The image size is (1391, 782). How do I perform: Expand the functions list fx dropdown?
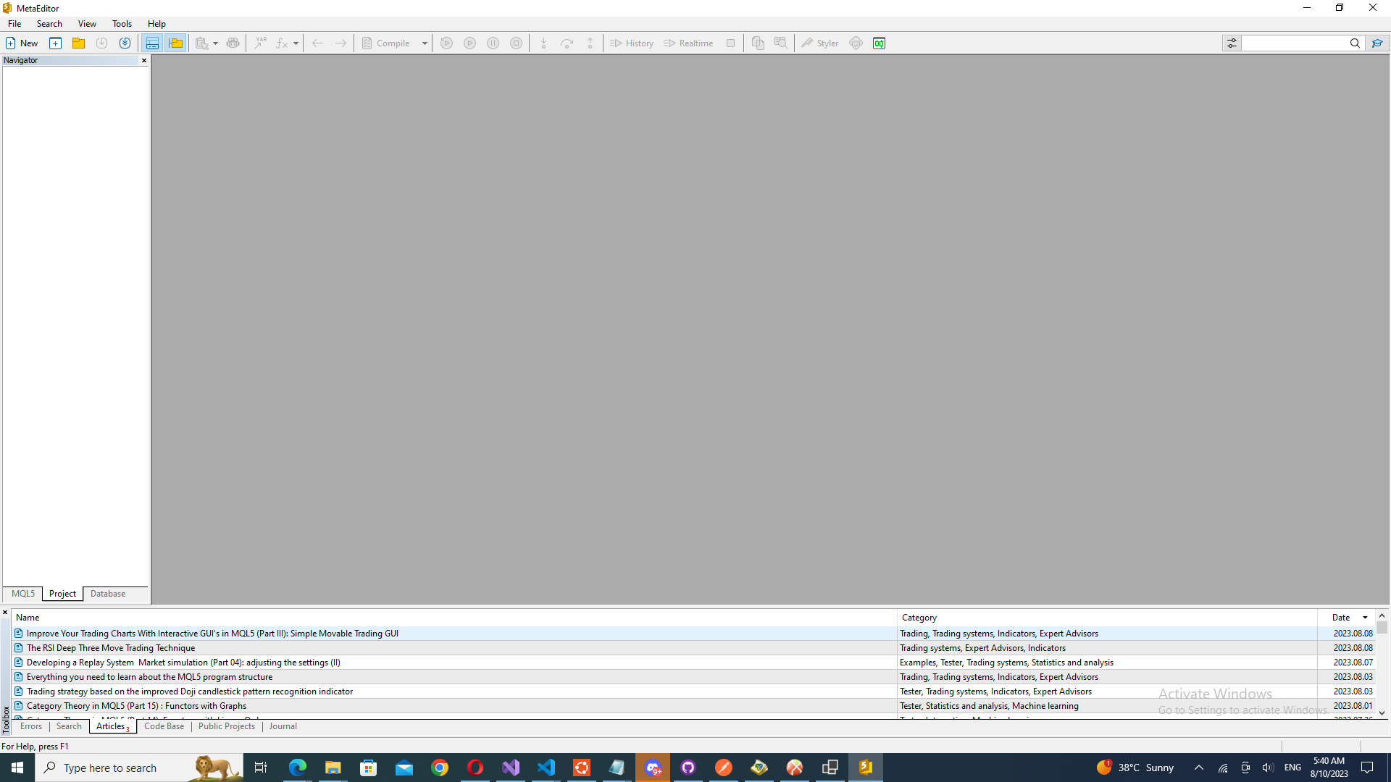point(296,43)
